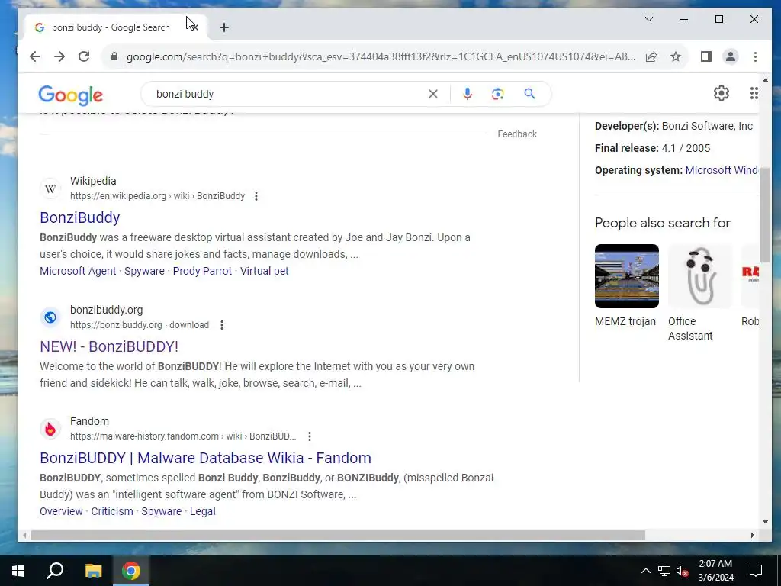The height and width of the screenshot is (586, 781).
Task: Go back to the previous page
Action: [35, 56]
